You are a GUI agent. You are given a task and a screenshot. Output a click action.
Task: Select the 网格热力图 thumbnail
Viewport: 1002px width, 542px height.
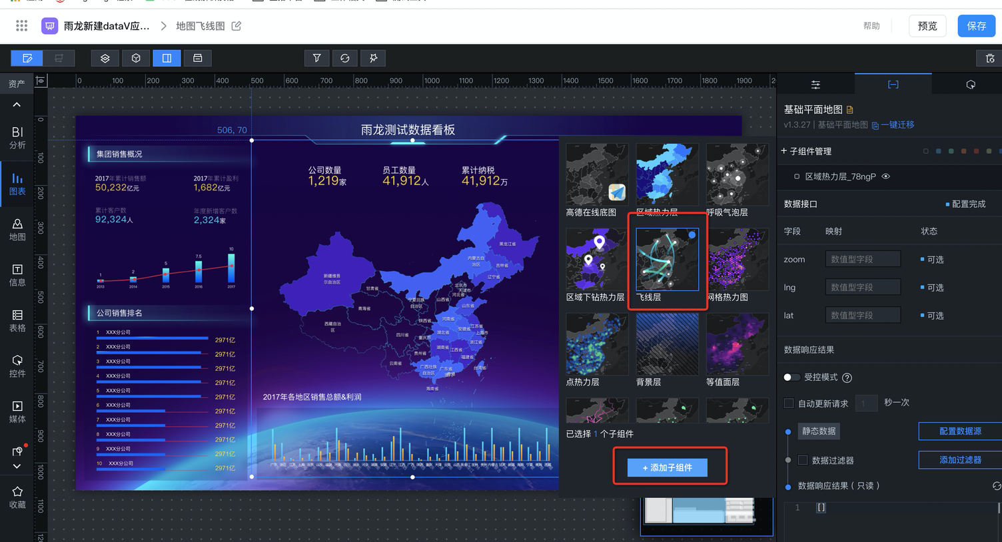pos(737,259)
